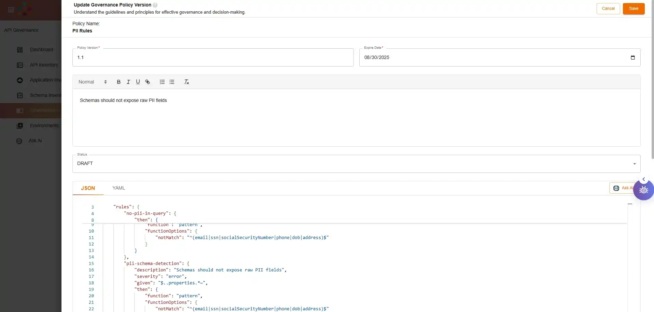Select the JSON tab
Viewport: 654px width, 312px height.
tap(88, 188)
